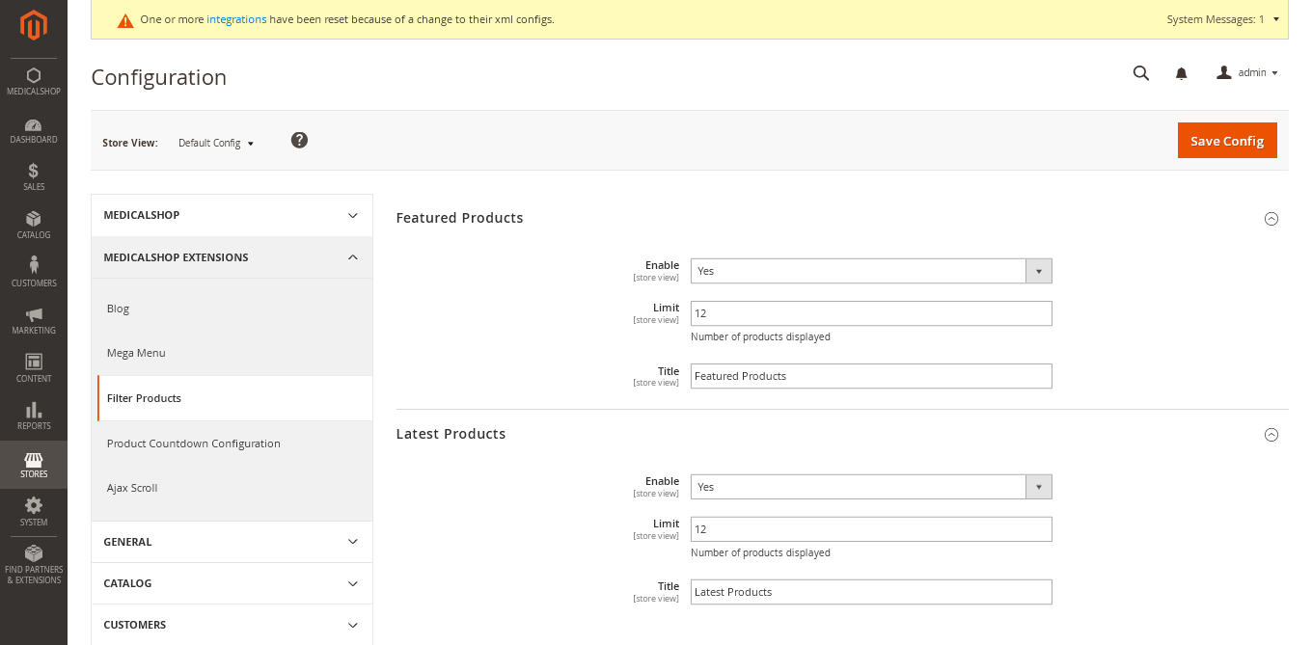Open the notifications bell
The width and height of the screenshot is (1312, 645).
pos(1182,73)
